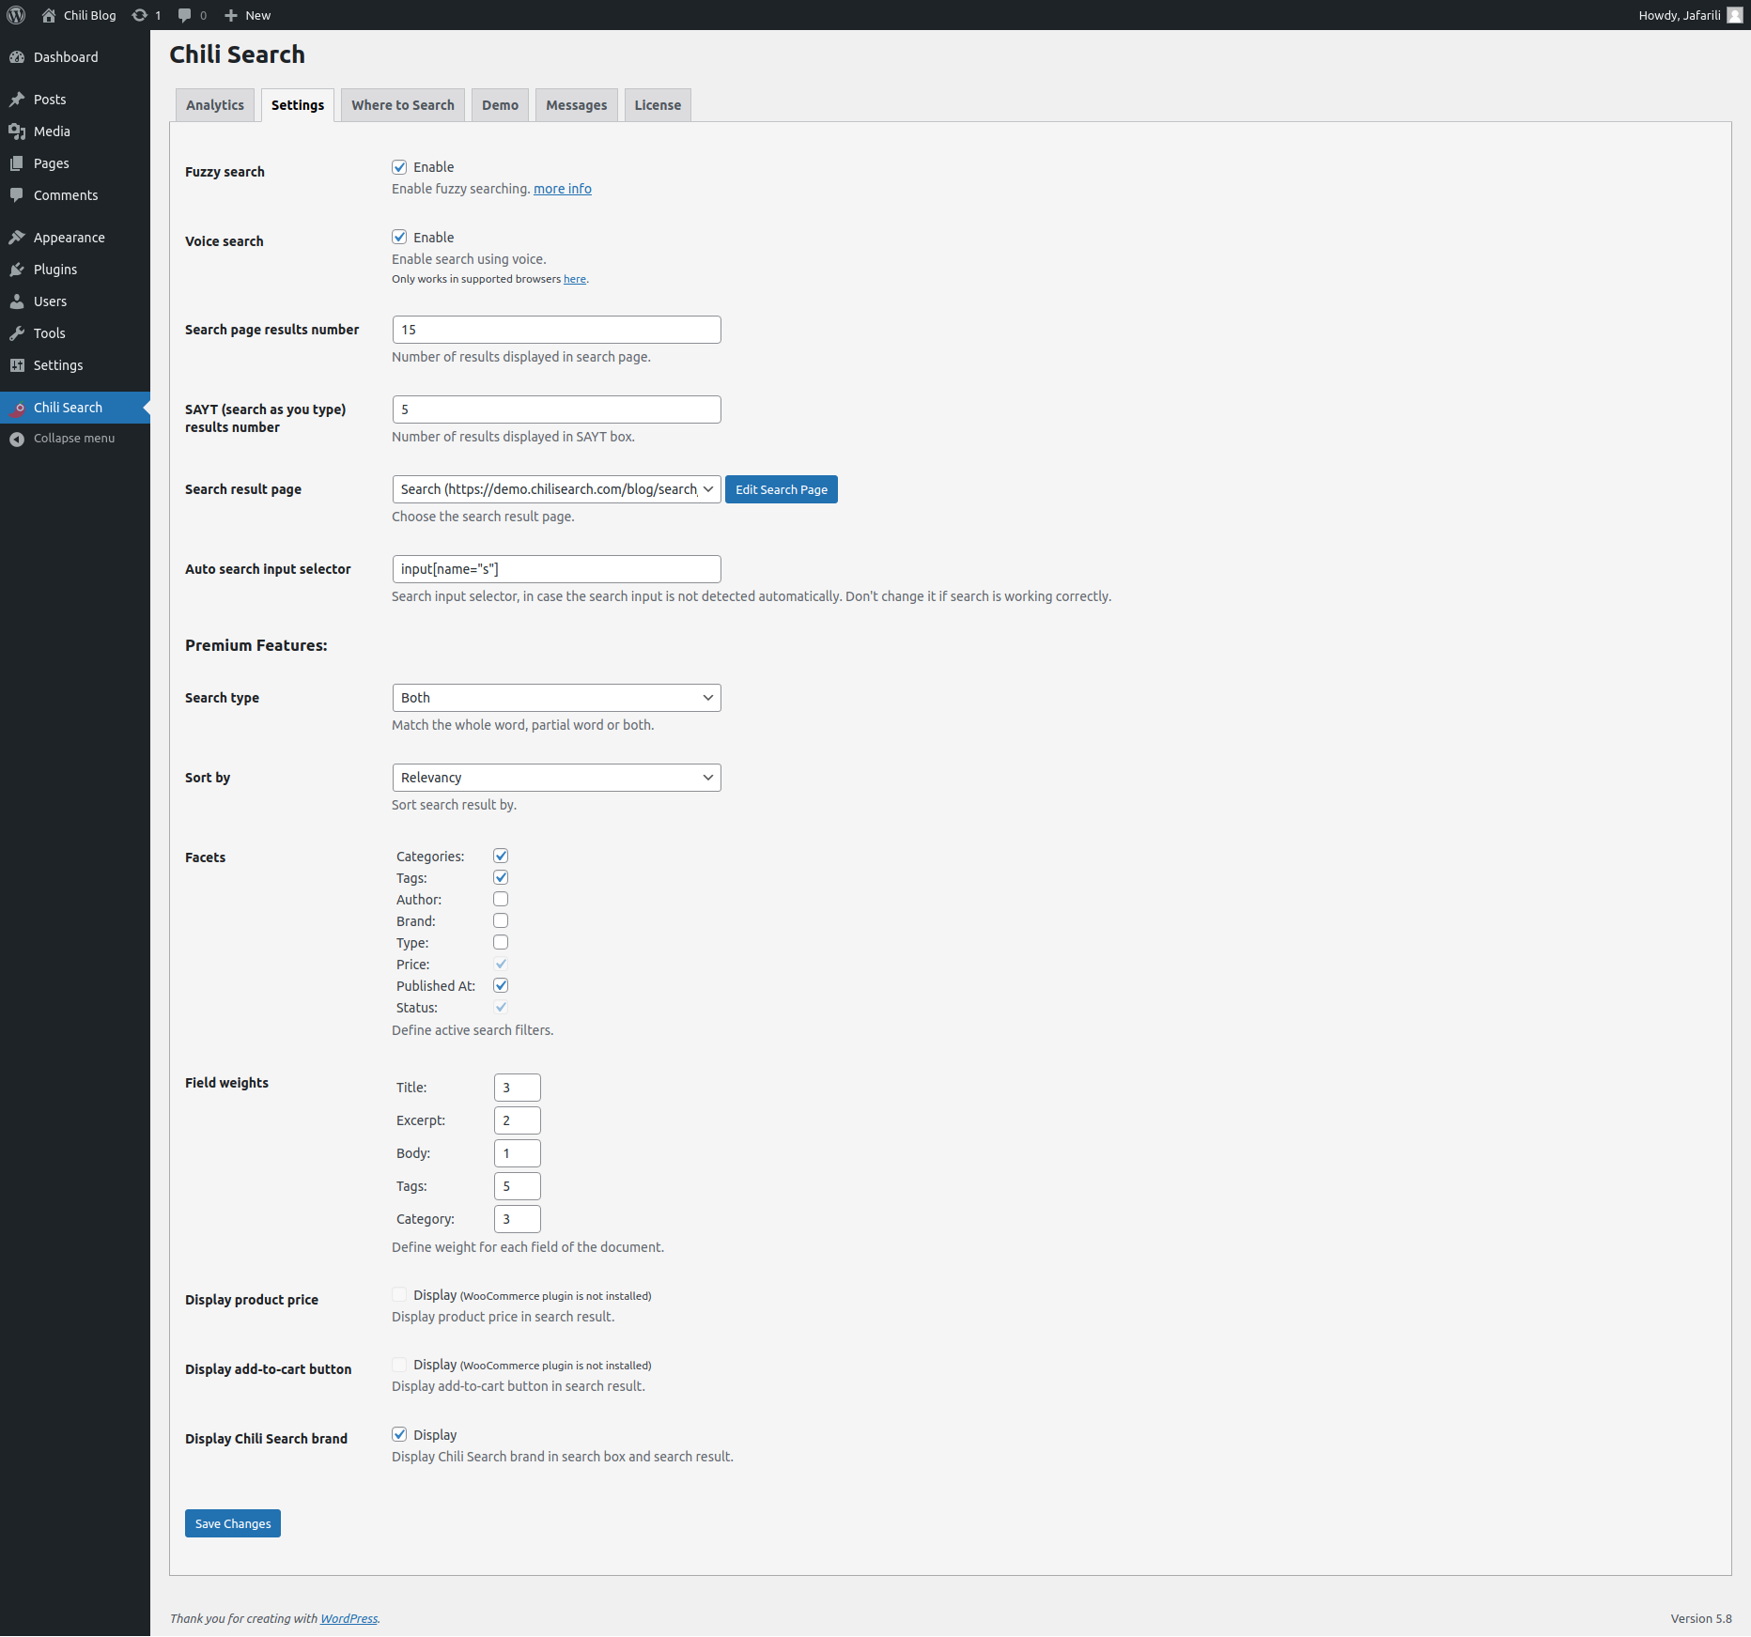Open supported browsers here link

(x=575, y=279)
